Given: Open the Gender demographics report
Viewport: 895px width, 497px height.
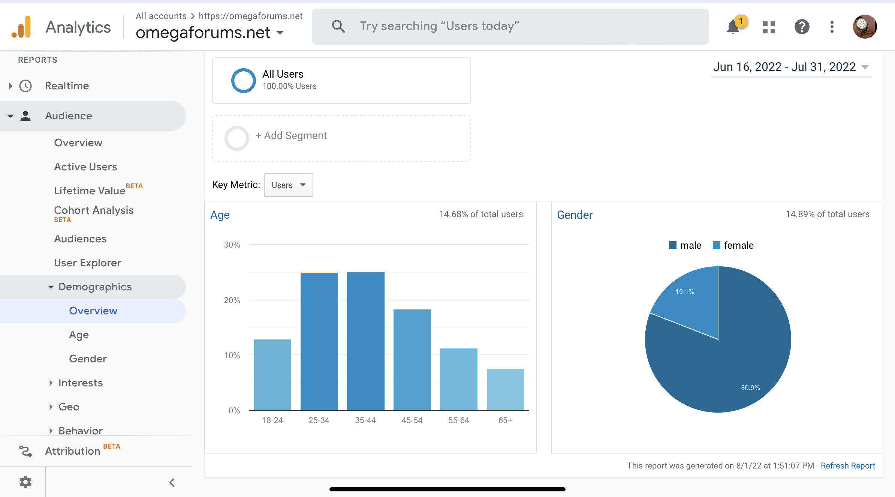Looking at the screenshot, I should click(88, 359).
